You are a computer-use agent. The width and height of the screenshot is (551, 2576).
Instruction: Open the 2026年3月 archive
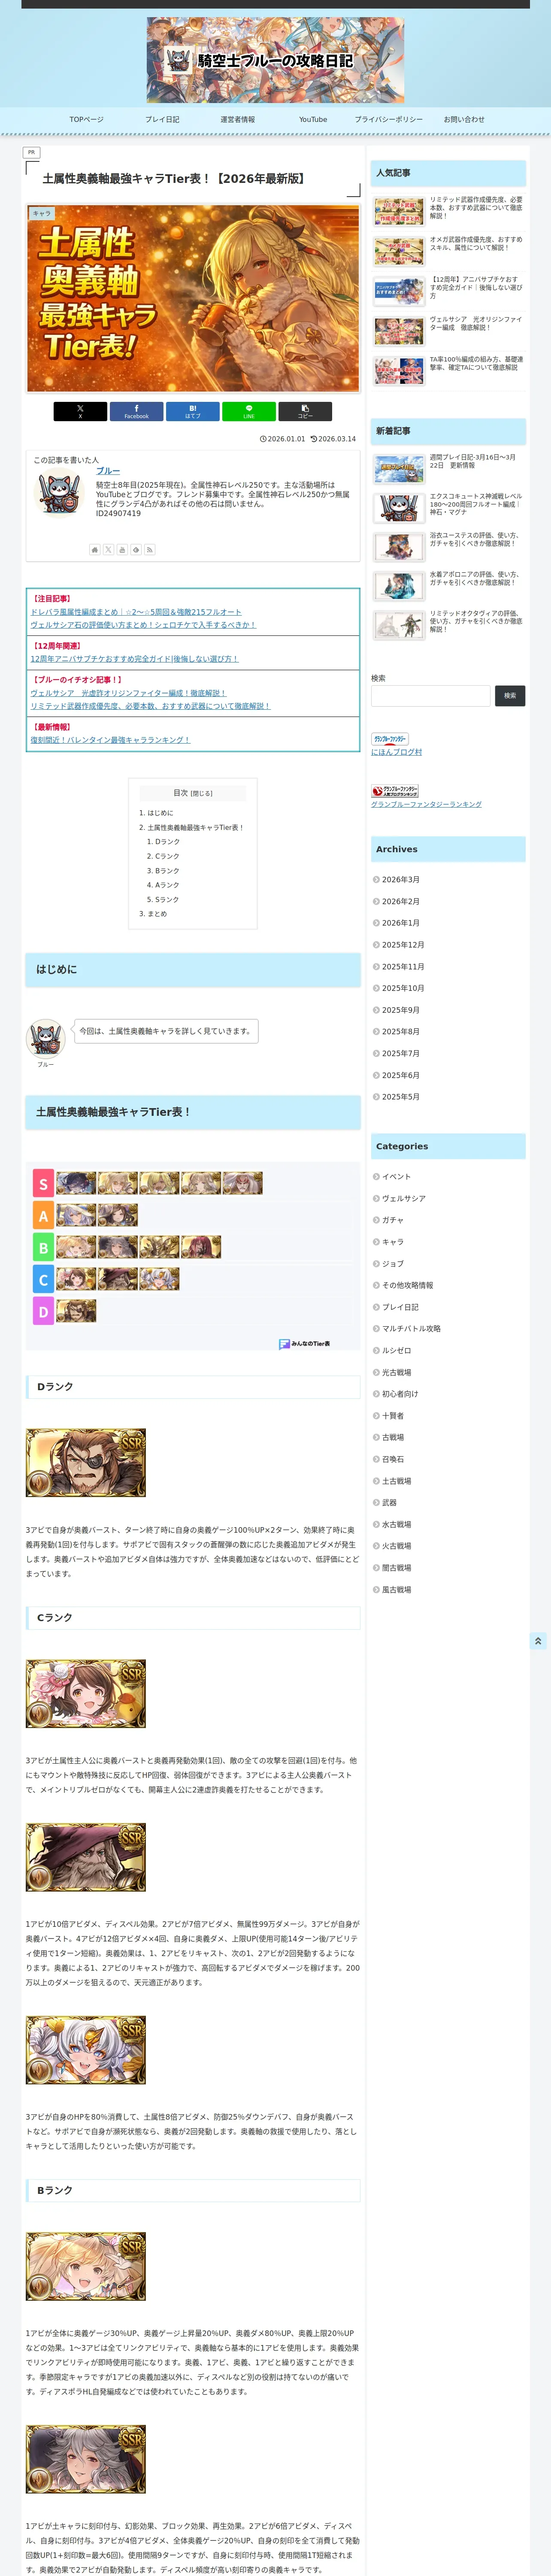(x=400, y=880)
